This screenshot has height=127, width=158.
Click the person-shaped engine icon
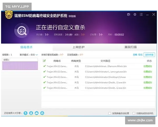coord(31,113)
